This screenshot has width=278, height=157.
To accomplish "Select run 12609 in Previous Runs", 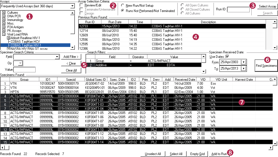I will click(x=172, y=35).
